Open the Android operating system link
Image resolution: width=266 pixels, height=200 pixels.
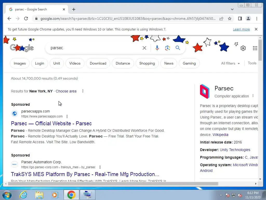coord(206,171)
